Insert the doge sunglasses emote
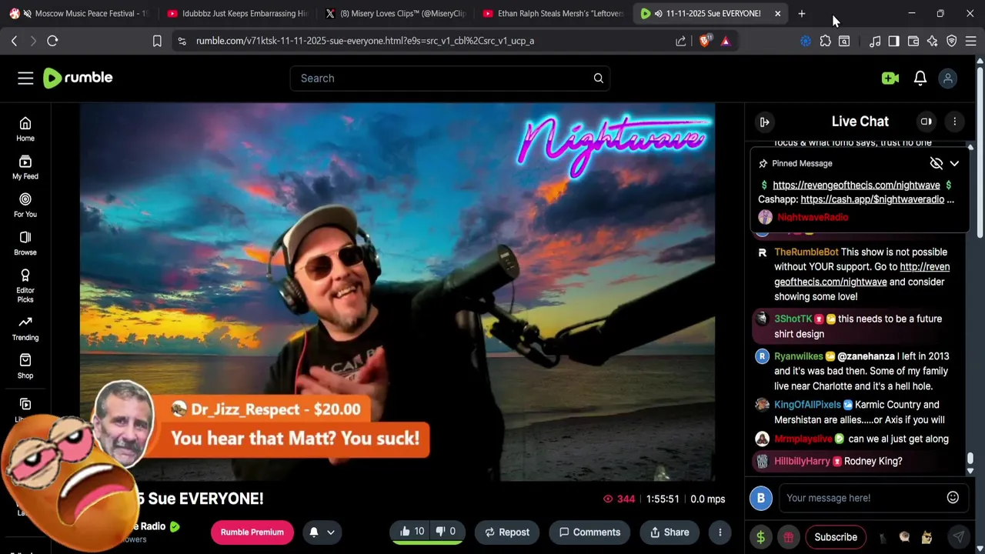This screenshot has width=985, height=554. [927, 537]
